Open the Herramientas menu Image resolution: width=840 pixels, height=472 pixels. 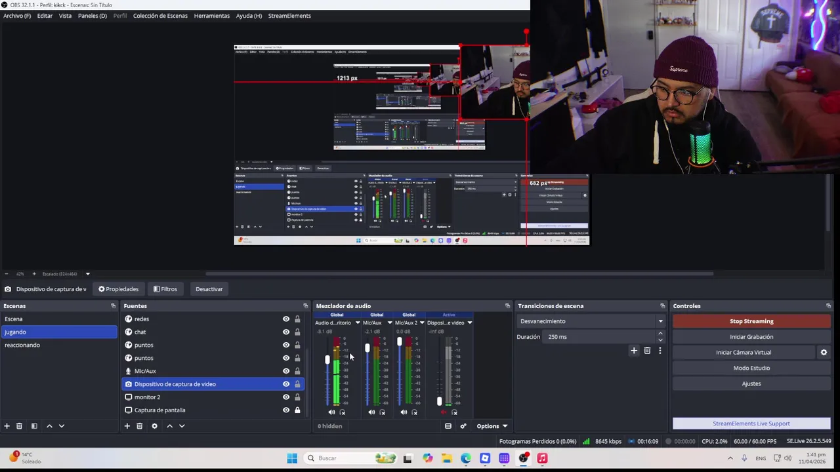pyautogui.click(x=212, y=16)
